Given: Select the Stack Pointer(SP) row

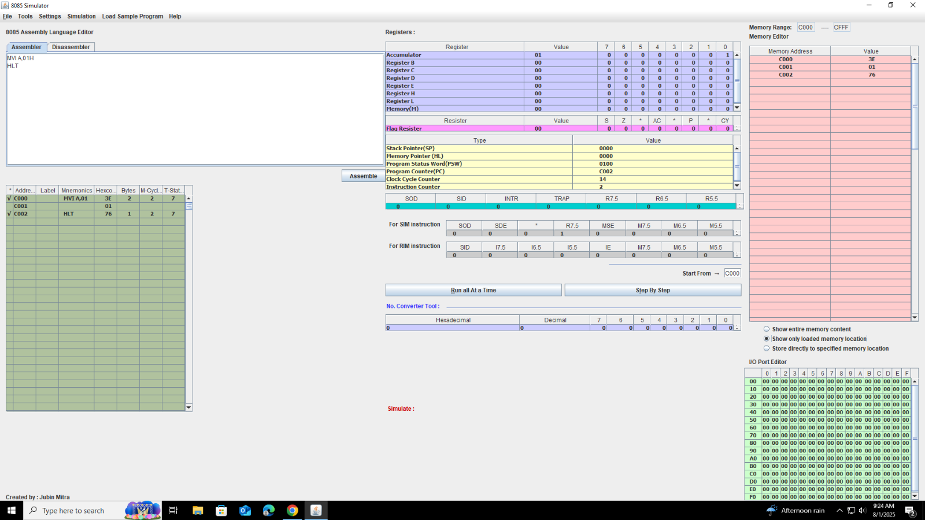Looking at the screenshot, I should coord(559,148).
